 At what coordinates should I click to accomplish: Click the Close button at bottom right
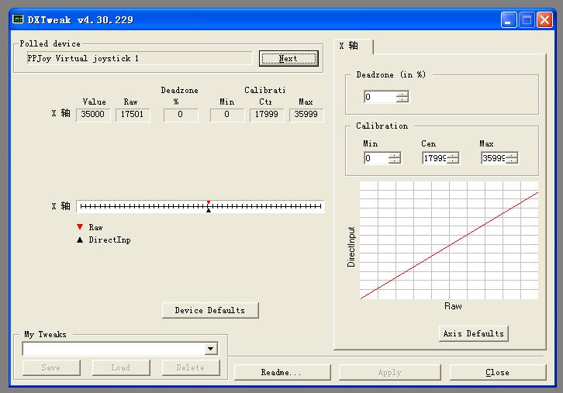coord(497,373)
